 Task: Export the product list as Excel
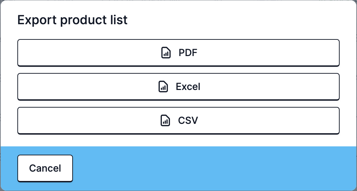click(178, 87)
